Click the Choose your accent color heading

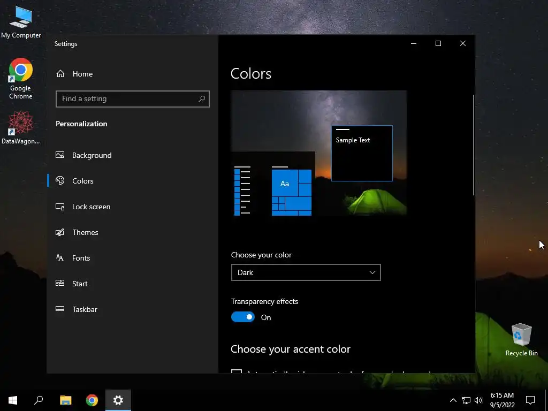(291, 349)
